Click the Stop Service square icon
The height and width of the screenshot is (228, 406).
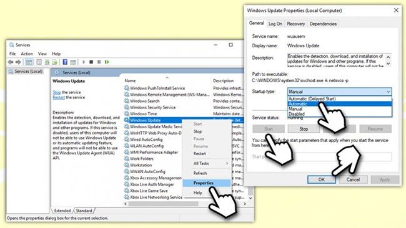(x=91, y=62)
